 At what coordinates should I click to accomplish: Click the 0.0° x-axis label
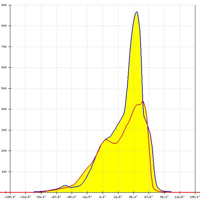103,197
